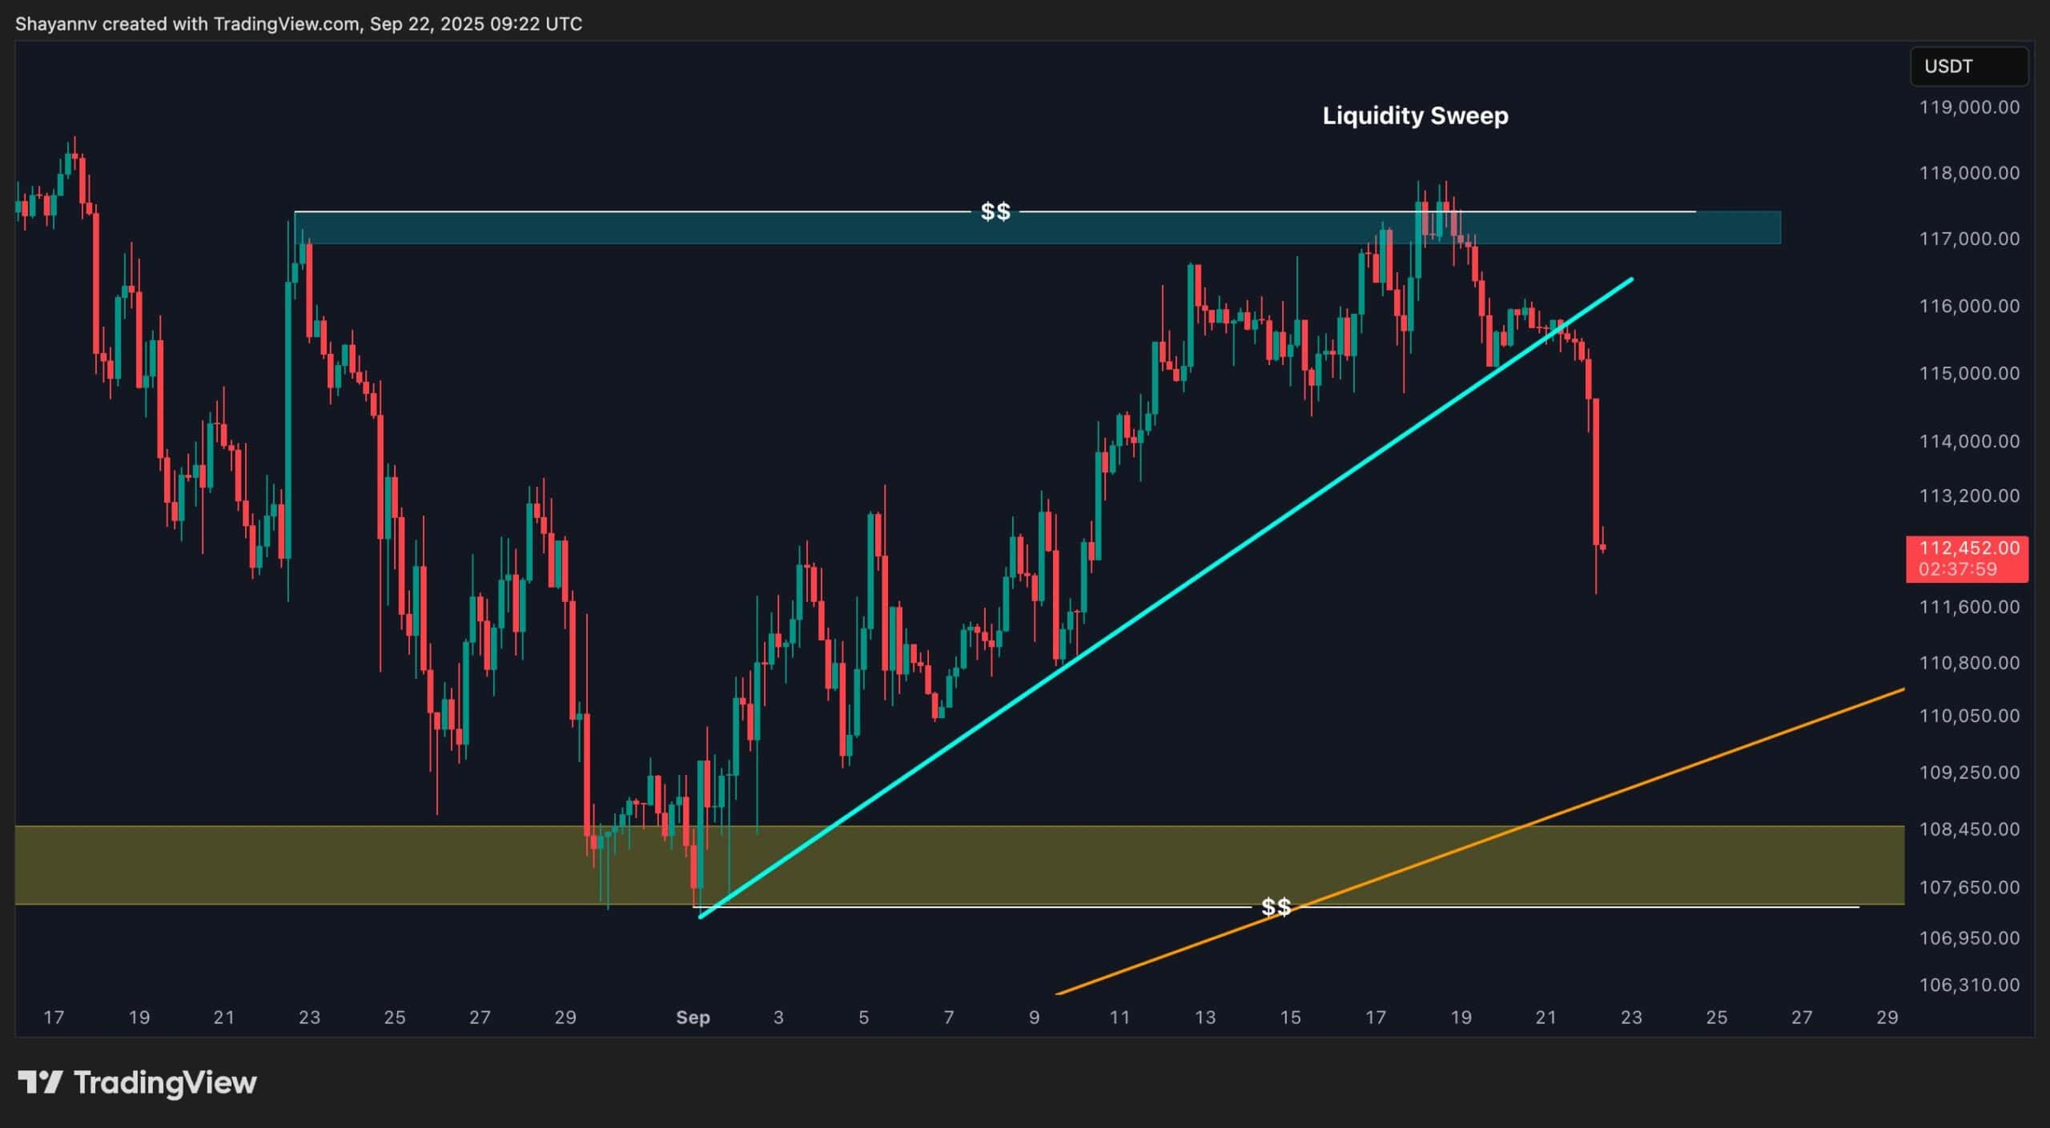
Task: Click the 119,000.00 price axis label
Action: pos(1968,107)
